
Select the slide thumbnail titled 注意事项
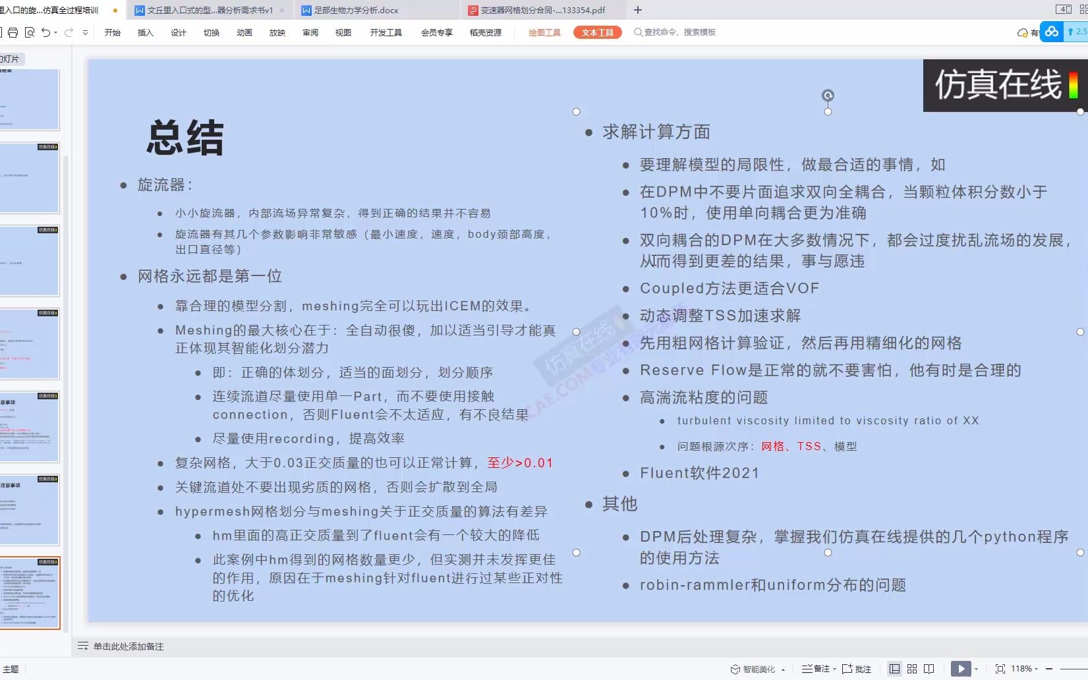(x=30, y=510)
